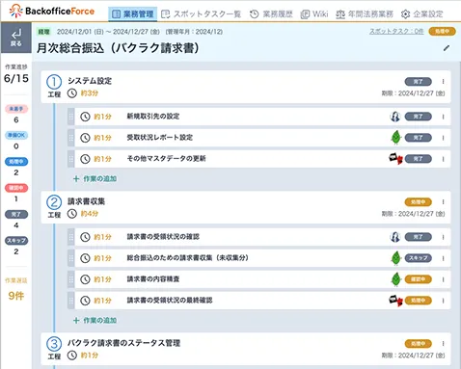Select the 新規取引先の設定 task title
This screenshot has width=461, height=369.
(x=153, y=117)
